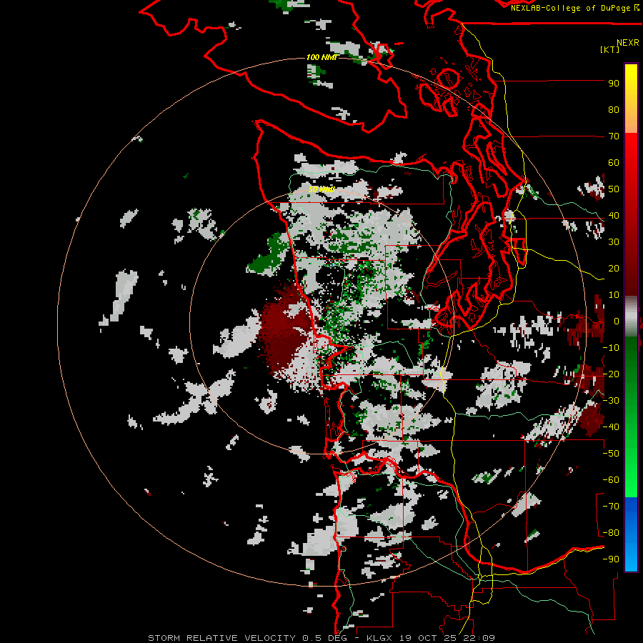This screenshot has width=643, height=643.
Task: Click the -90 value on velocity scale
Action: (x=611, y=559)
